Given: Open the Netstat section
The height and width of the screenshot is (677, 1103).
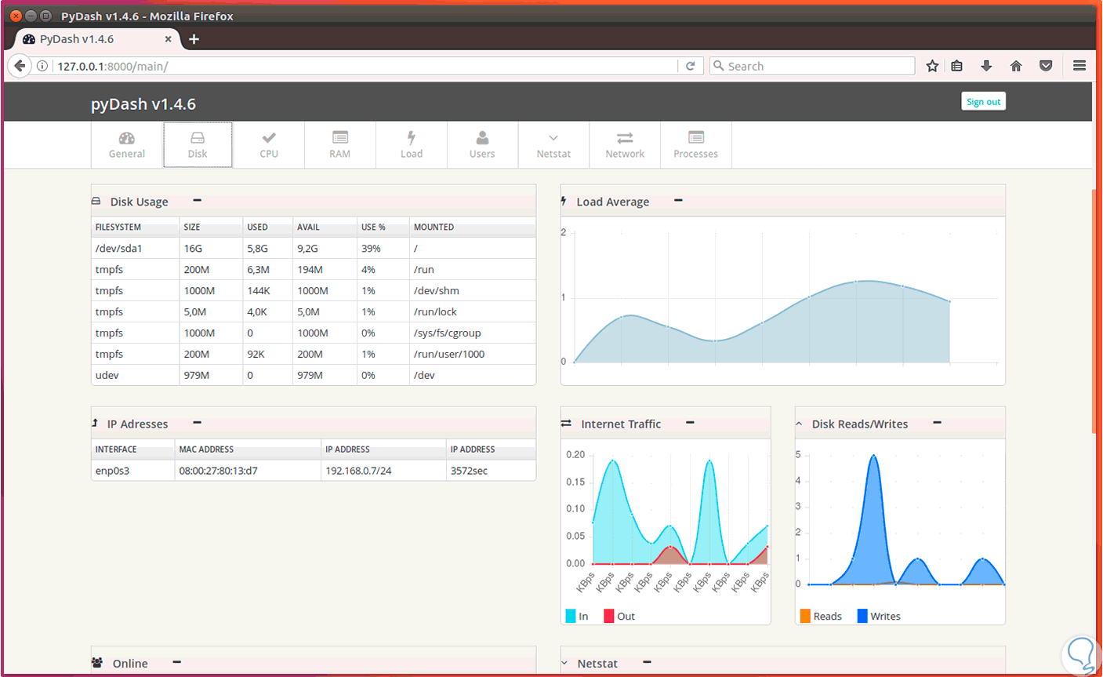Looking at the screenshot, I should point(553,144).
